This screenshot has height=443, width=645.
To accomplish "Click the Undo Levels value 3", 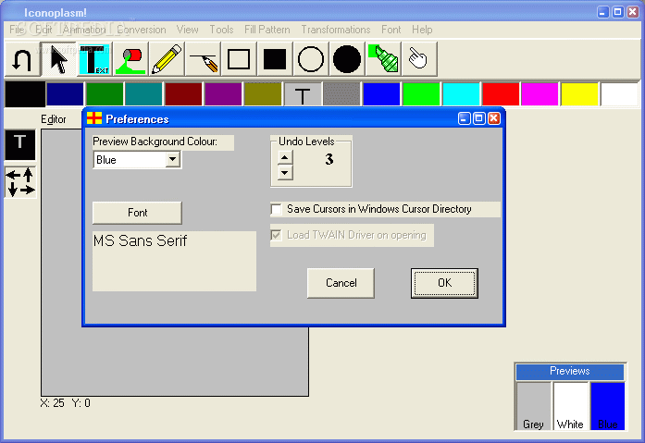I will click(x=329, y=159).
